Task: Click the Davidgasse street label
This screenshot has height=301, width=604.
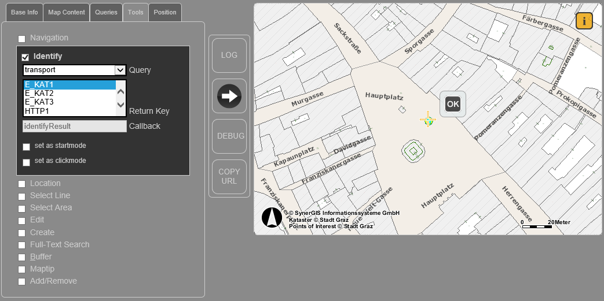Action: coord(353,145)
